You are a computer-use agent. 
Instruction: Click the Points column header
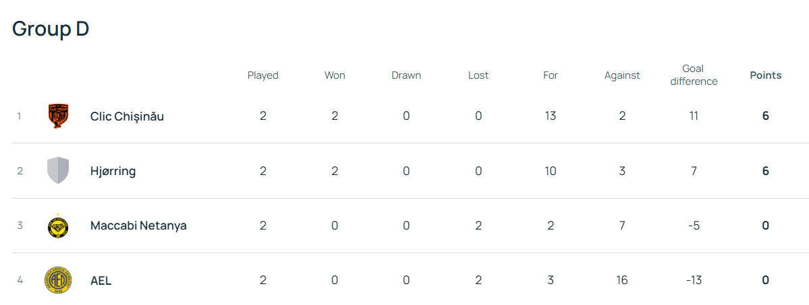[765, 75]
